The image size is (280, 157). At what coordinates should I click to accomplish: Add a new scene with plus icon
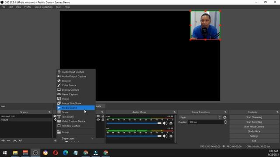(3, 140)
